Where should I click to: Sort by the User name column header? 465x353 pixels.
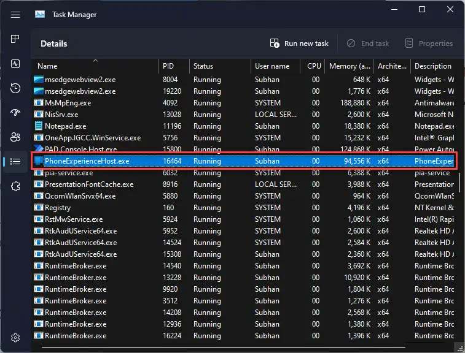coord(276,66)
